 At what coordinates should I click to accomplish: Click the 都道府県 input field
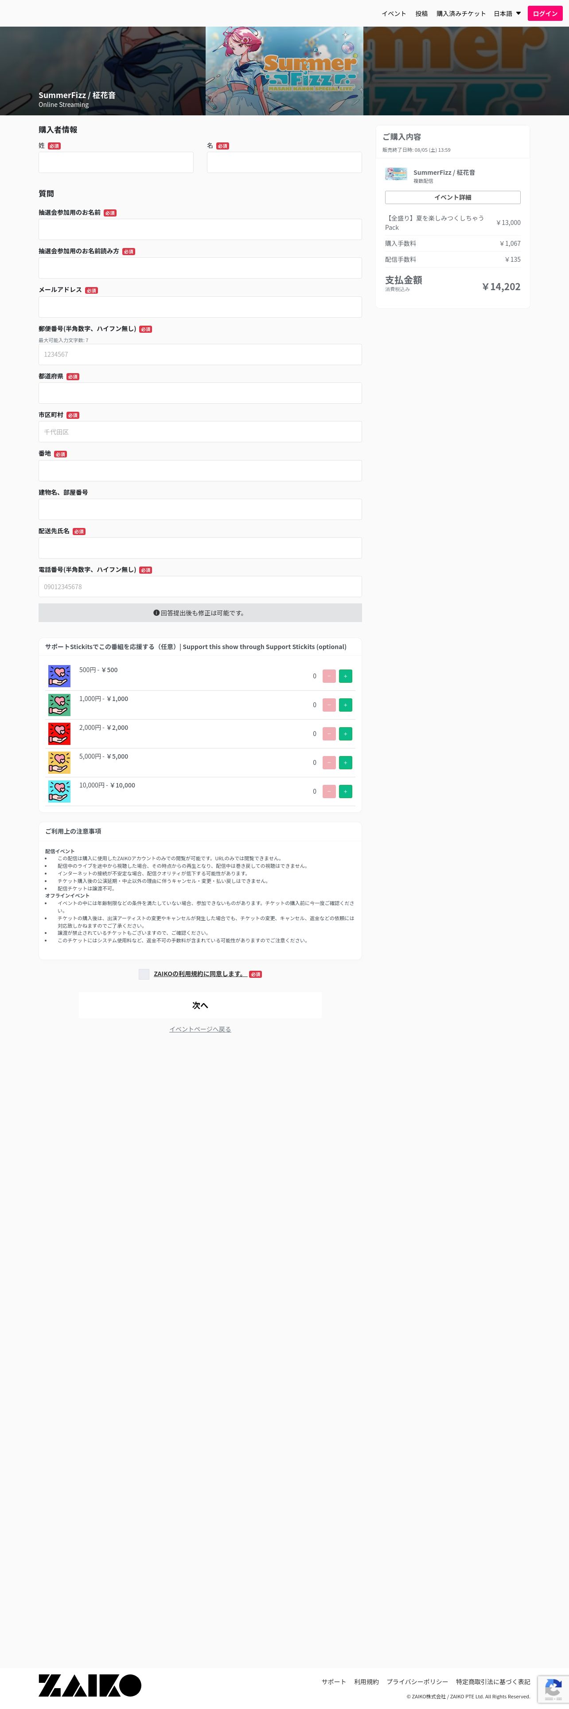tap(200, 393)
